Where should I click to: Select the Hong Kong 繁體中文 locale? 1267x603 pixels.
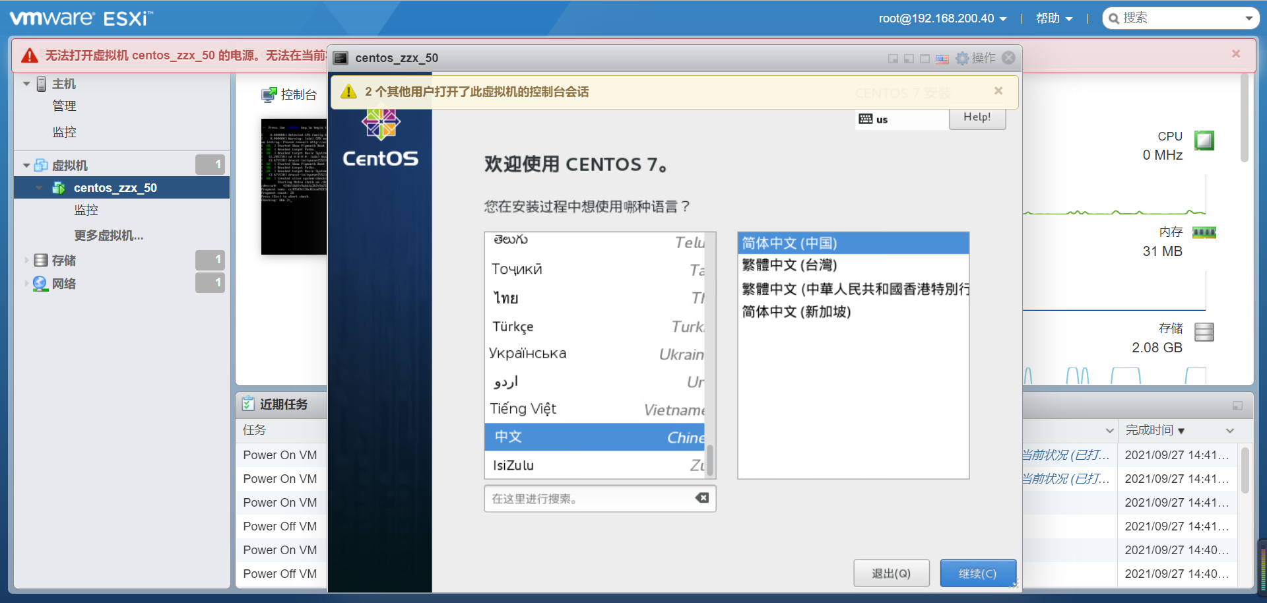[853, 289]
